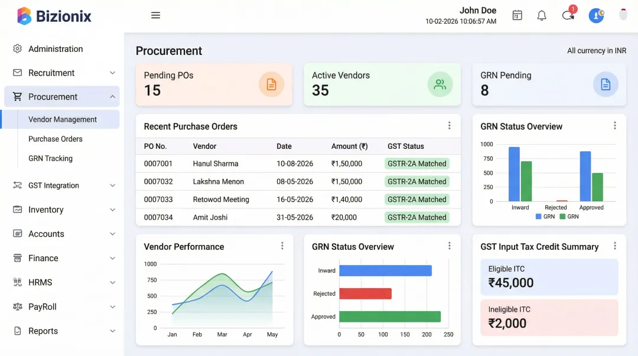Select GRN Tracking in the sidebar
The height and width of the screenshot is (356, 638).
[50, 158]
